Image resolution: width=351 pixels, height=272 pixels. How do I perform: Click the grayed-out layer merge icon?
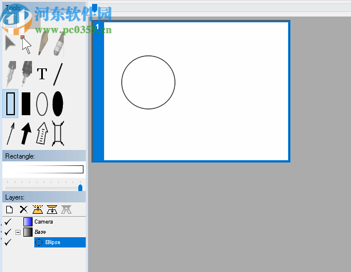66,209
